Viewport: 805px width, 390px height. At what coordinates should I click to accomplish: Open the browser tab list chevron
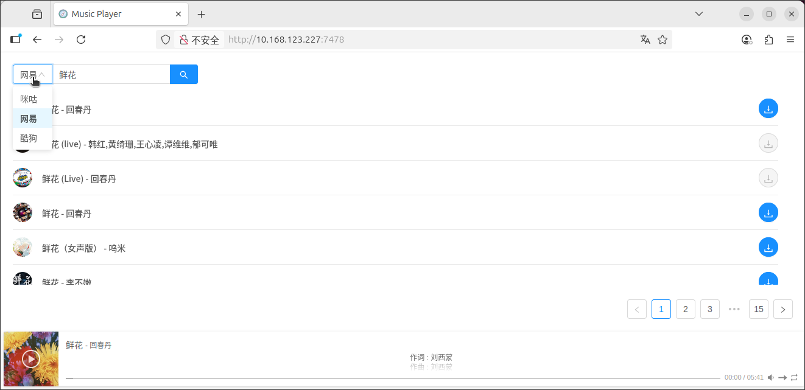click(x=699, y=13)
